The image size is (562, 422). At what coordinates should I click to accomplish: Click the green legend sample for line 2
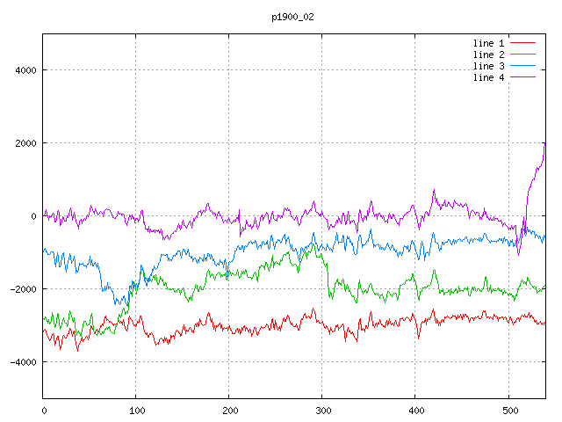coord(522,55)
